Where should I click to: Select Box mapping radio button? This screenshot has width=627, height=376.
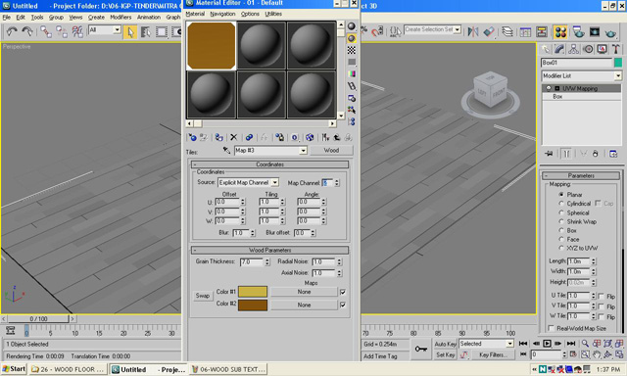point(561,230)
